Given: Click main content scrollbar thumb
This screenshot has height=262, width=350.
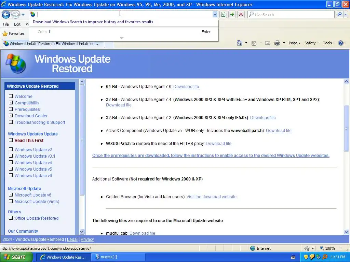Looking at the screenshot, I should click(346, 128).
